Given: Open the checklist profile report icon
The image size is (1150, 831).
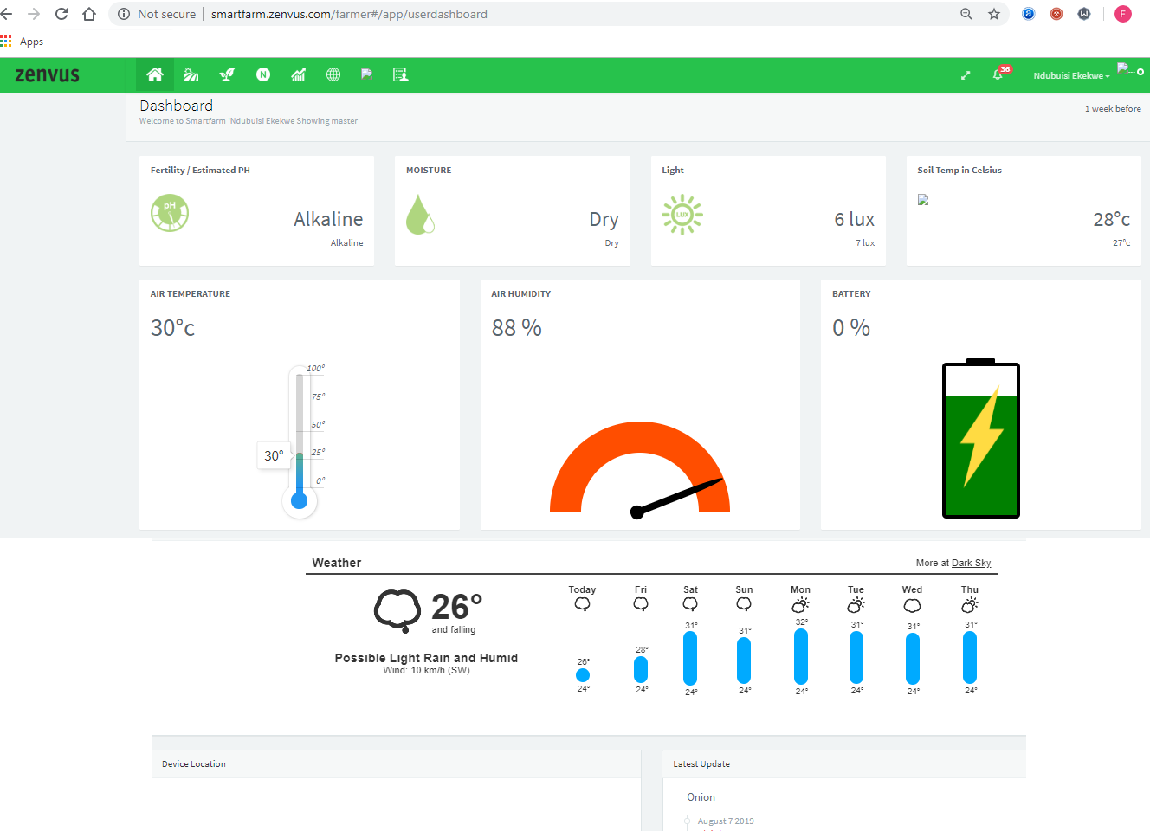Looking at the screenshot, I should [400, 75].
